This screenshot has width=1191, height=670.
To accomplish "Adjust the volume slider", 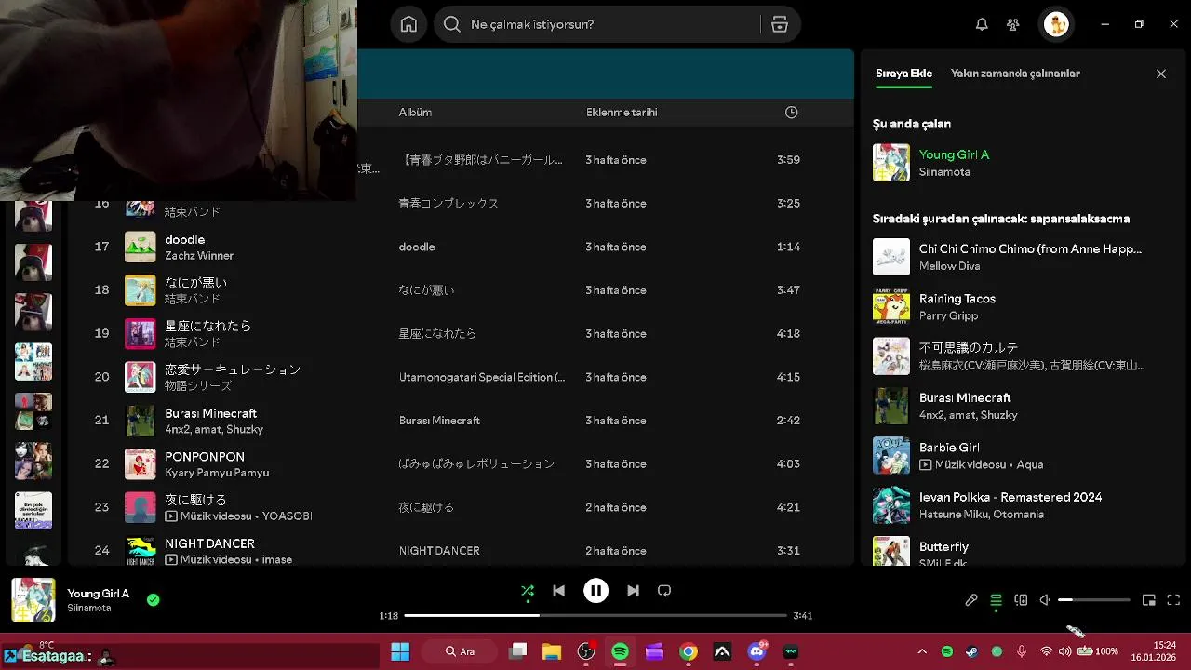I will click(1094, 600).
